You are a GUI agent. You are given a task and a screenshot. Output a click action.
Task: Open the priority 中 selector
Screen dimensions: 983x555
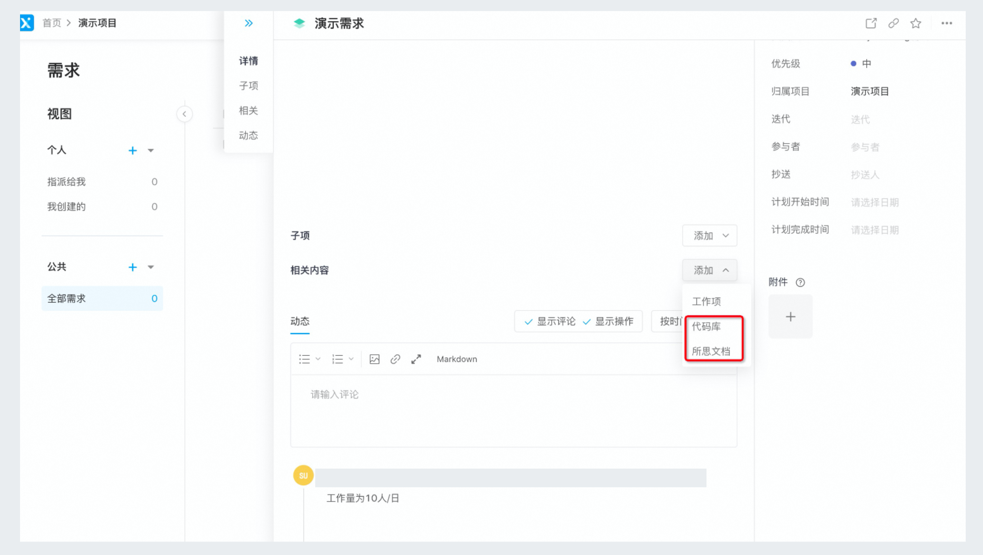pyautogui.click(x=861, y=63)
